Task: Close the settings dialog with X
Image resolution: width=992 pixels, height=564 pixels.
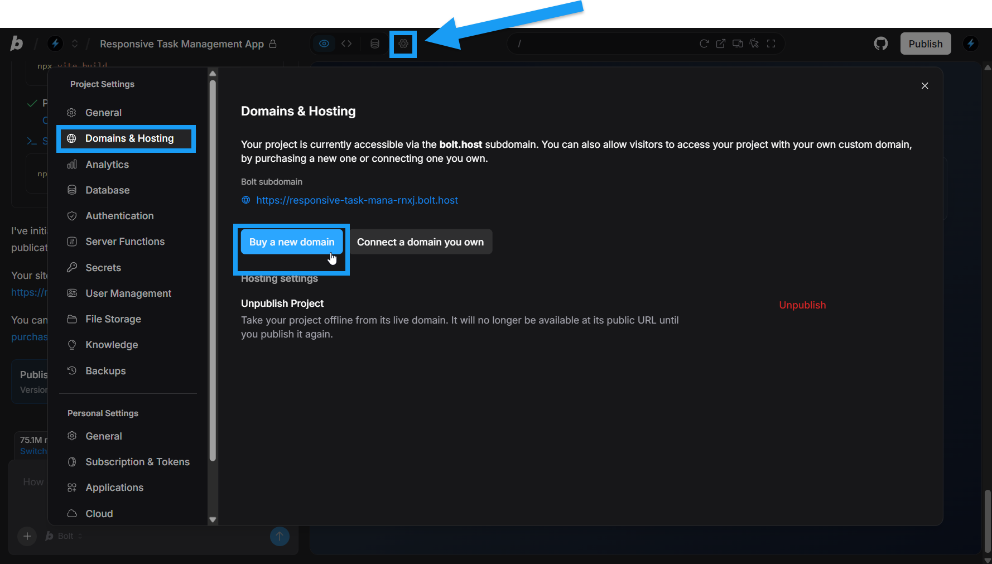Action: [x=925, y=85]
